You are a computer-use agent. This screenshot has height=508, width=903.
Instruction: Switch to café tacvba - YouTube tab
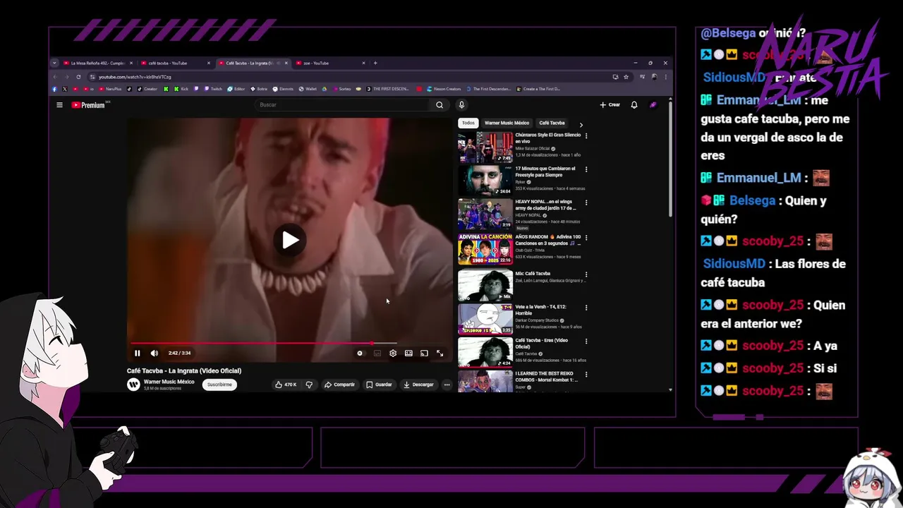(175, 63)
